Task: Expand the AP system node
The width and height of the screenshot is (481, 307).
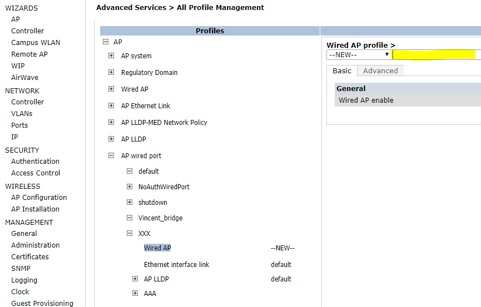Action: 111,56
